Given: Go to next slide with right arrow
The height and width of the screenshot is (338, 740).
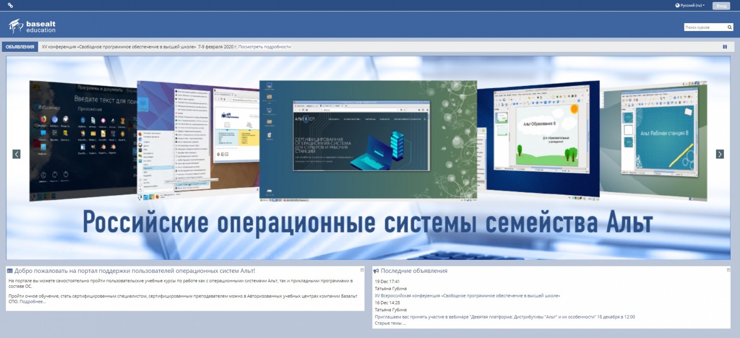Looking at the screenshot, I should [x=720, y=154].
